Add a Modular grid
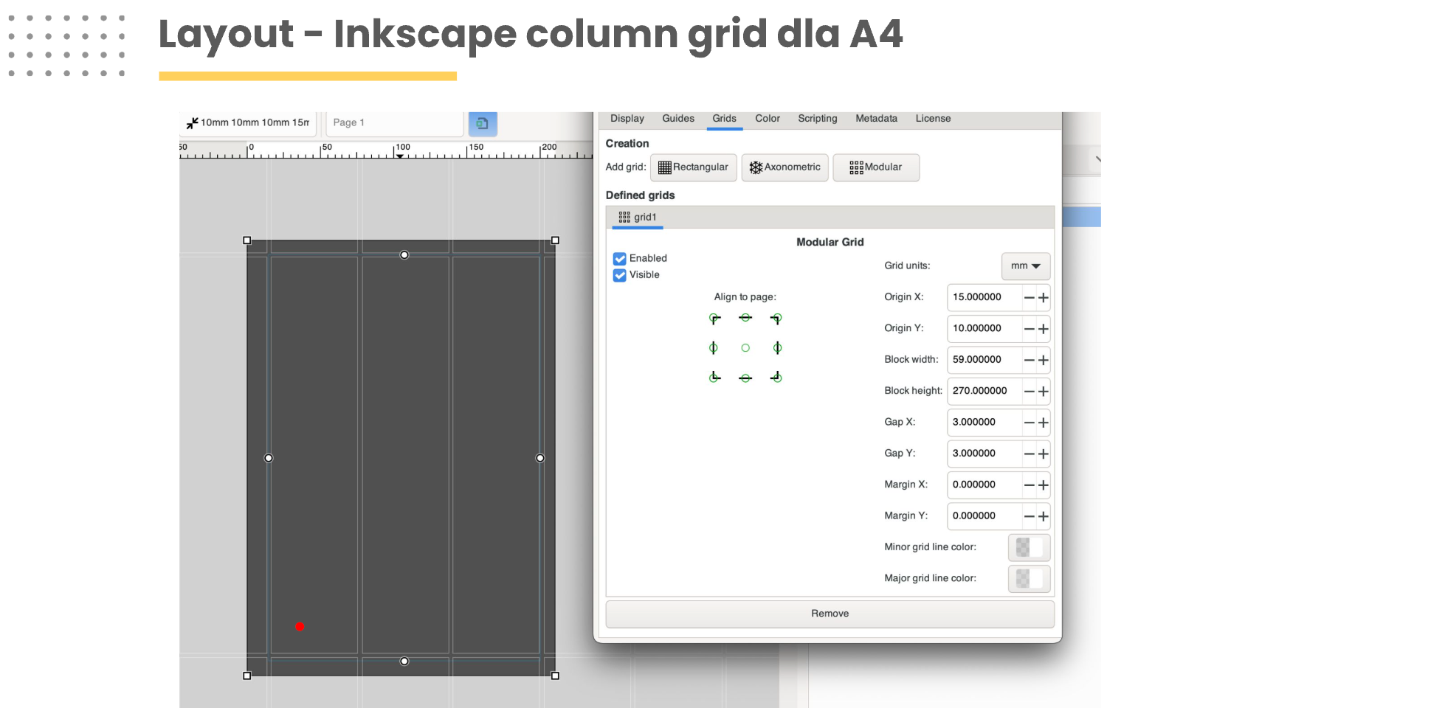 coord(876,167)
